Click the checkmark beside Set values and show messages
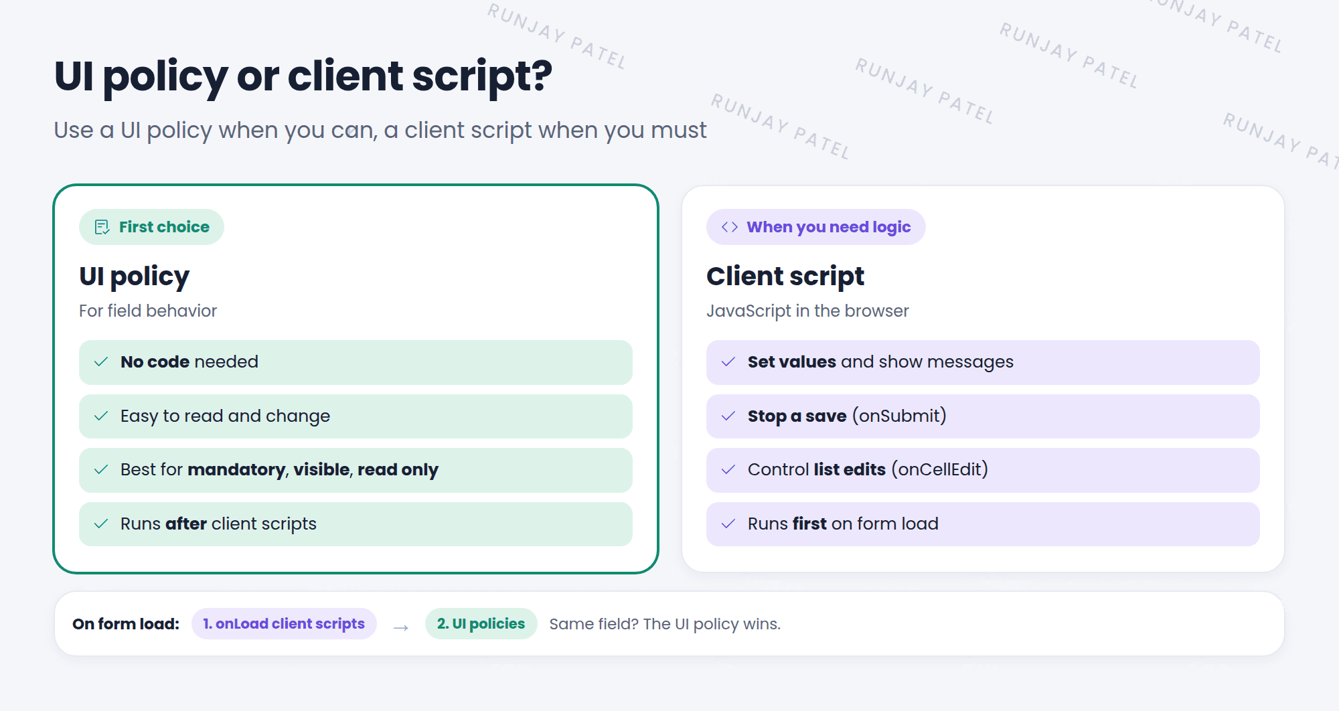Image resolution: width=1339 pixels, height=711 pixels. pos(728,362)
